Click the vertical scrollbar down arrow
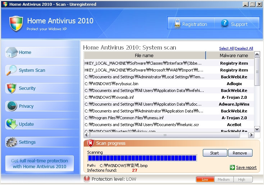 point(257,129)
